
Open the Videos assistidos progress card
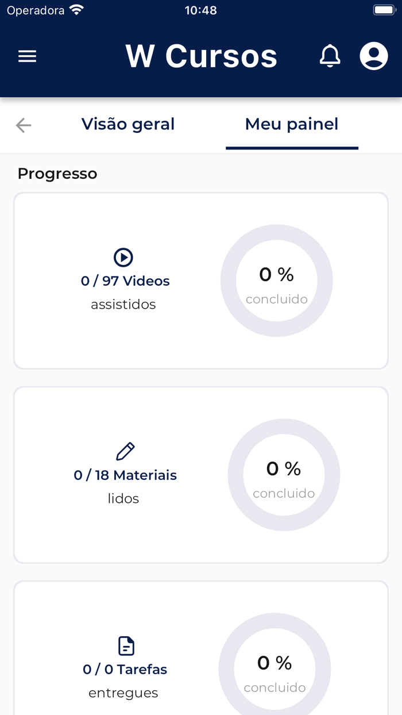201,280
